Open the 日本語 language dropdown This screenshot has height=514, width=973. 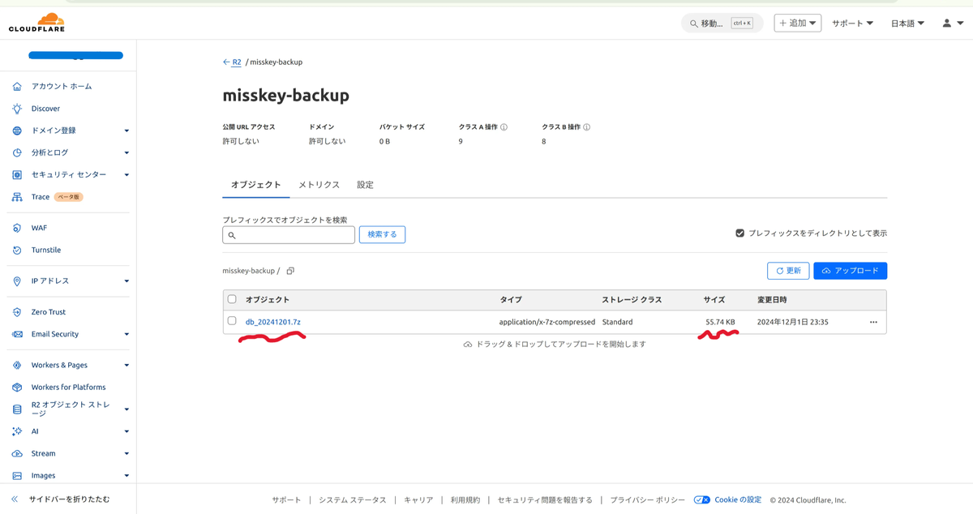click(908, 24)
